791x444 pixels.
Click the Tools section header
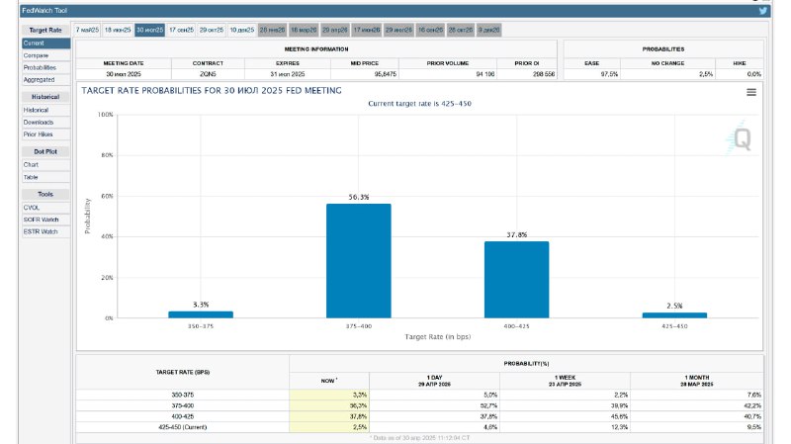tap(45, 194)
